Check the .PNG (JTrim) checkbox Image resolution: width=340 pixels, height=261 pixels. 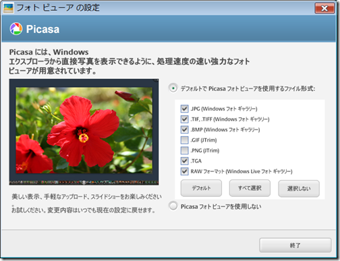coord(184,150)
